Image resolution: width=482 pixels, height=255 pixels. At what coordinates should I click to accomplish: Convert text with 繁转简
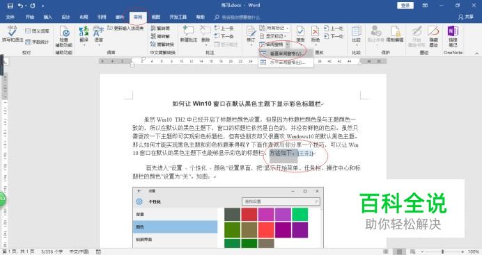point(160,28)
